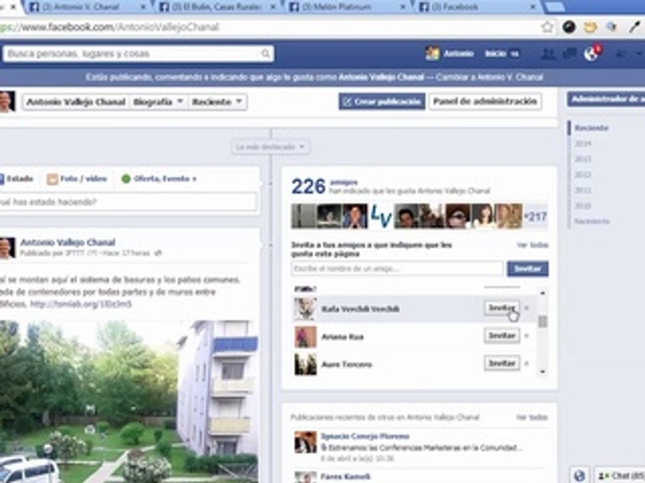Invite Rafa Verchili with Invitar
This screenshot has width=645, height=483.
502,308
